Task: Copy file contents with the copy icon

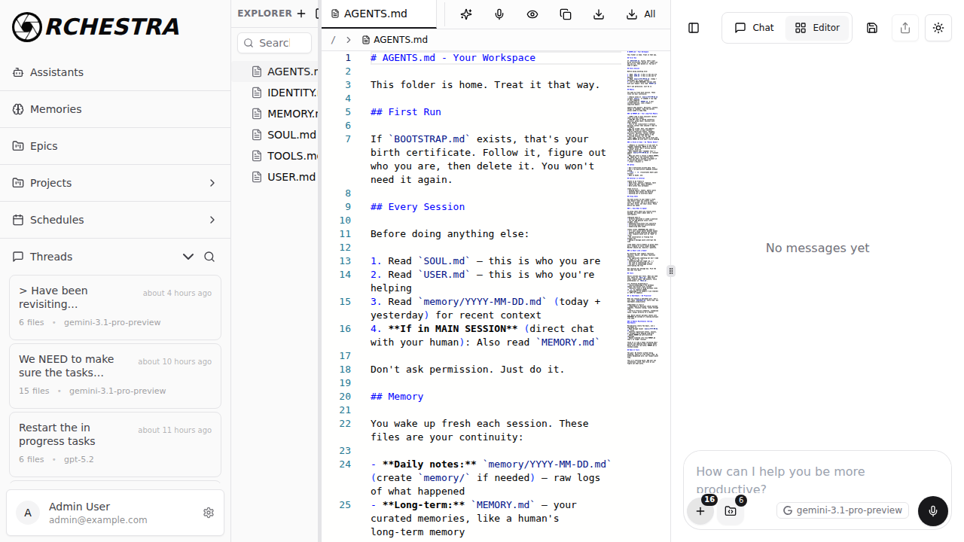Action: (566, 14)
